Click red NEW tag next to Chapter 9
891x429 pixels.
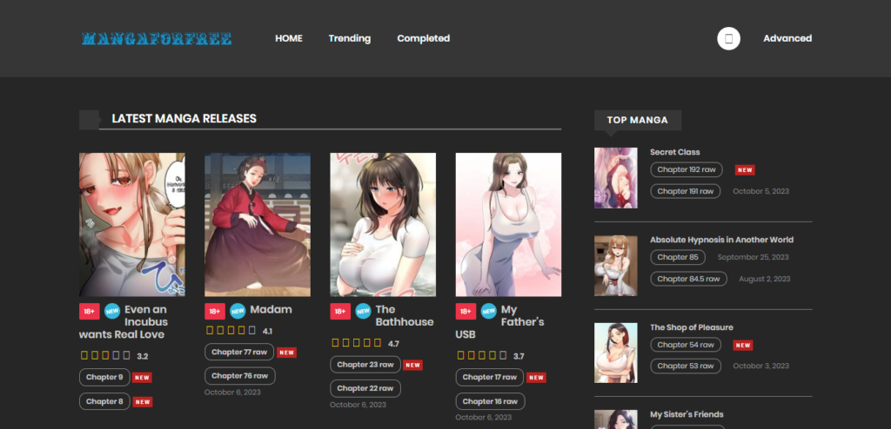point(142,378)
